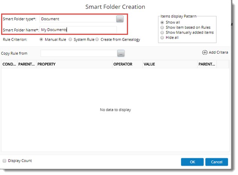238x175 pixels.
Task: Select Show all display pattern
Action: coord(162,22)
